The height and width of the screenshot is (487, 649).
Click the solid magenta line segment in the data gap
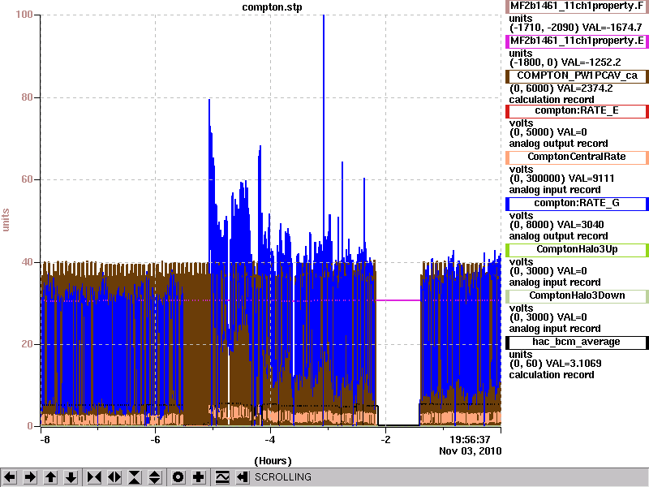pos(398,300)
